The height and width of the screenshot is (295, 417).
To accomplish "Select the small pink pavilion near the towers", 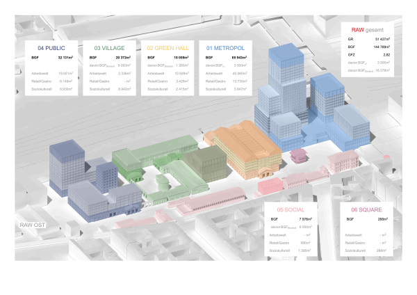I will point(300,155).
